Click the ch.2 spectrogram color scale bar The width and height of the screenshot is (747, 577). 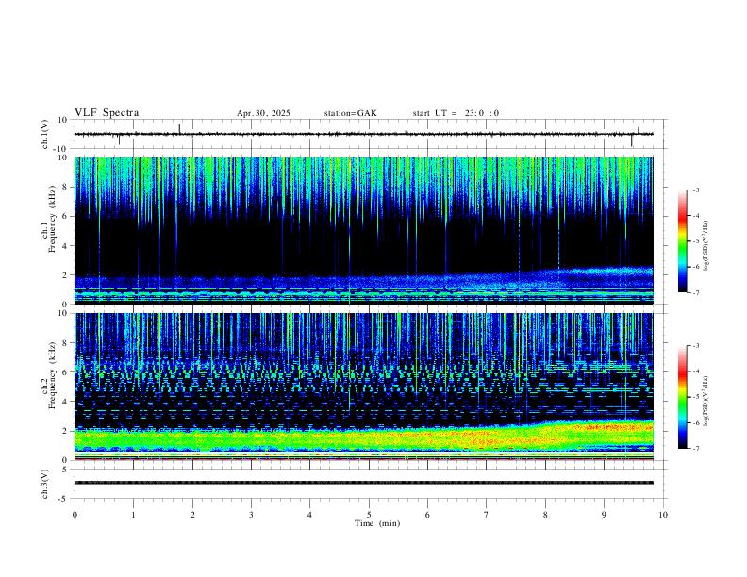682,397
